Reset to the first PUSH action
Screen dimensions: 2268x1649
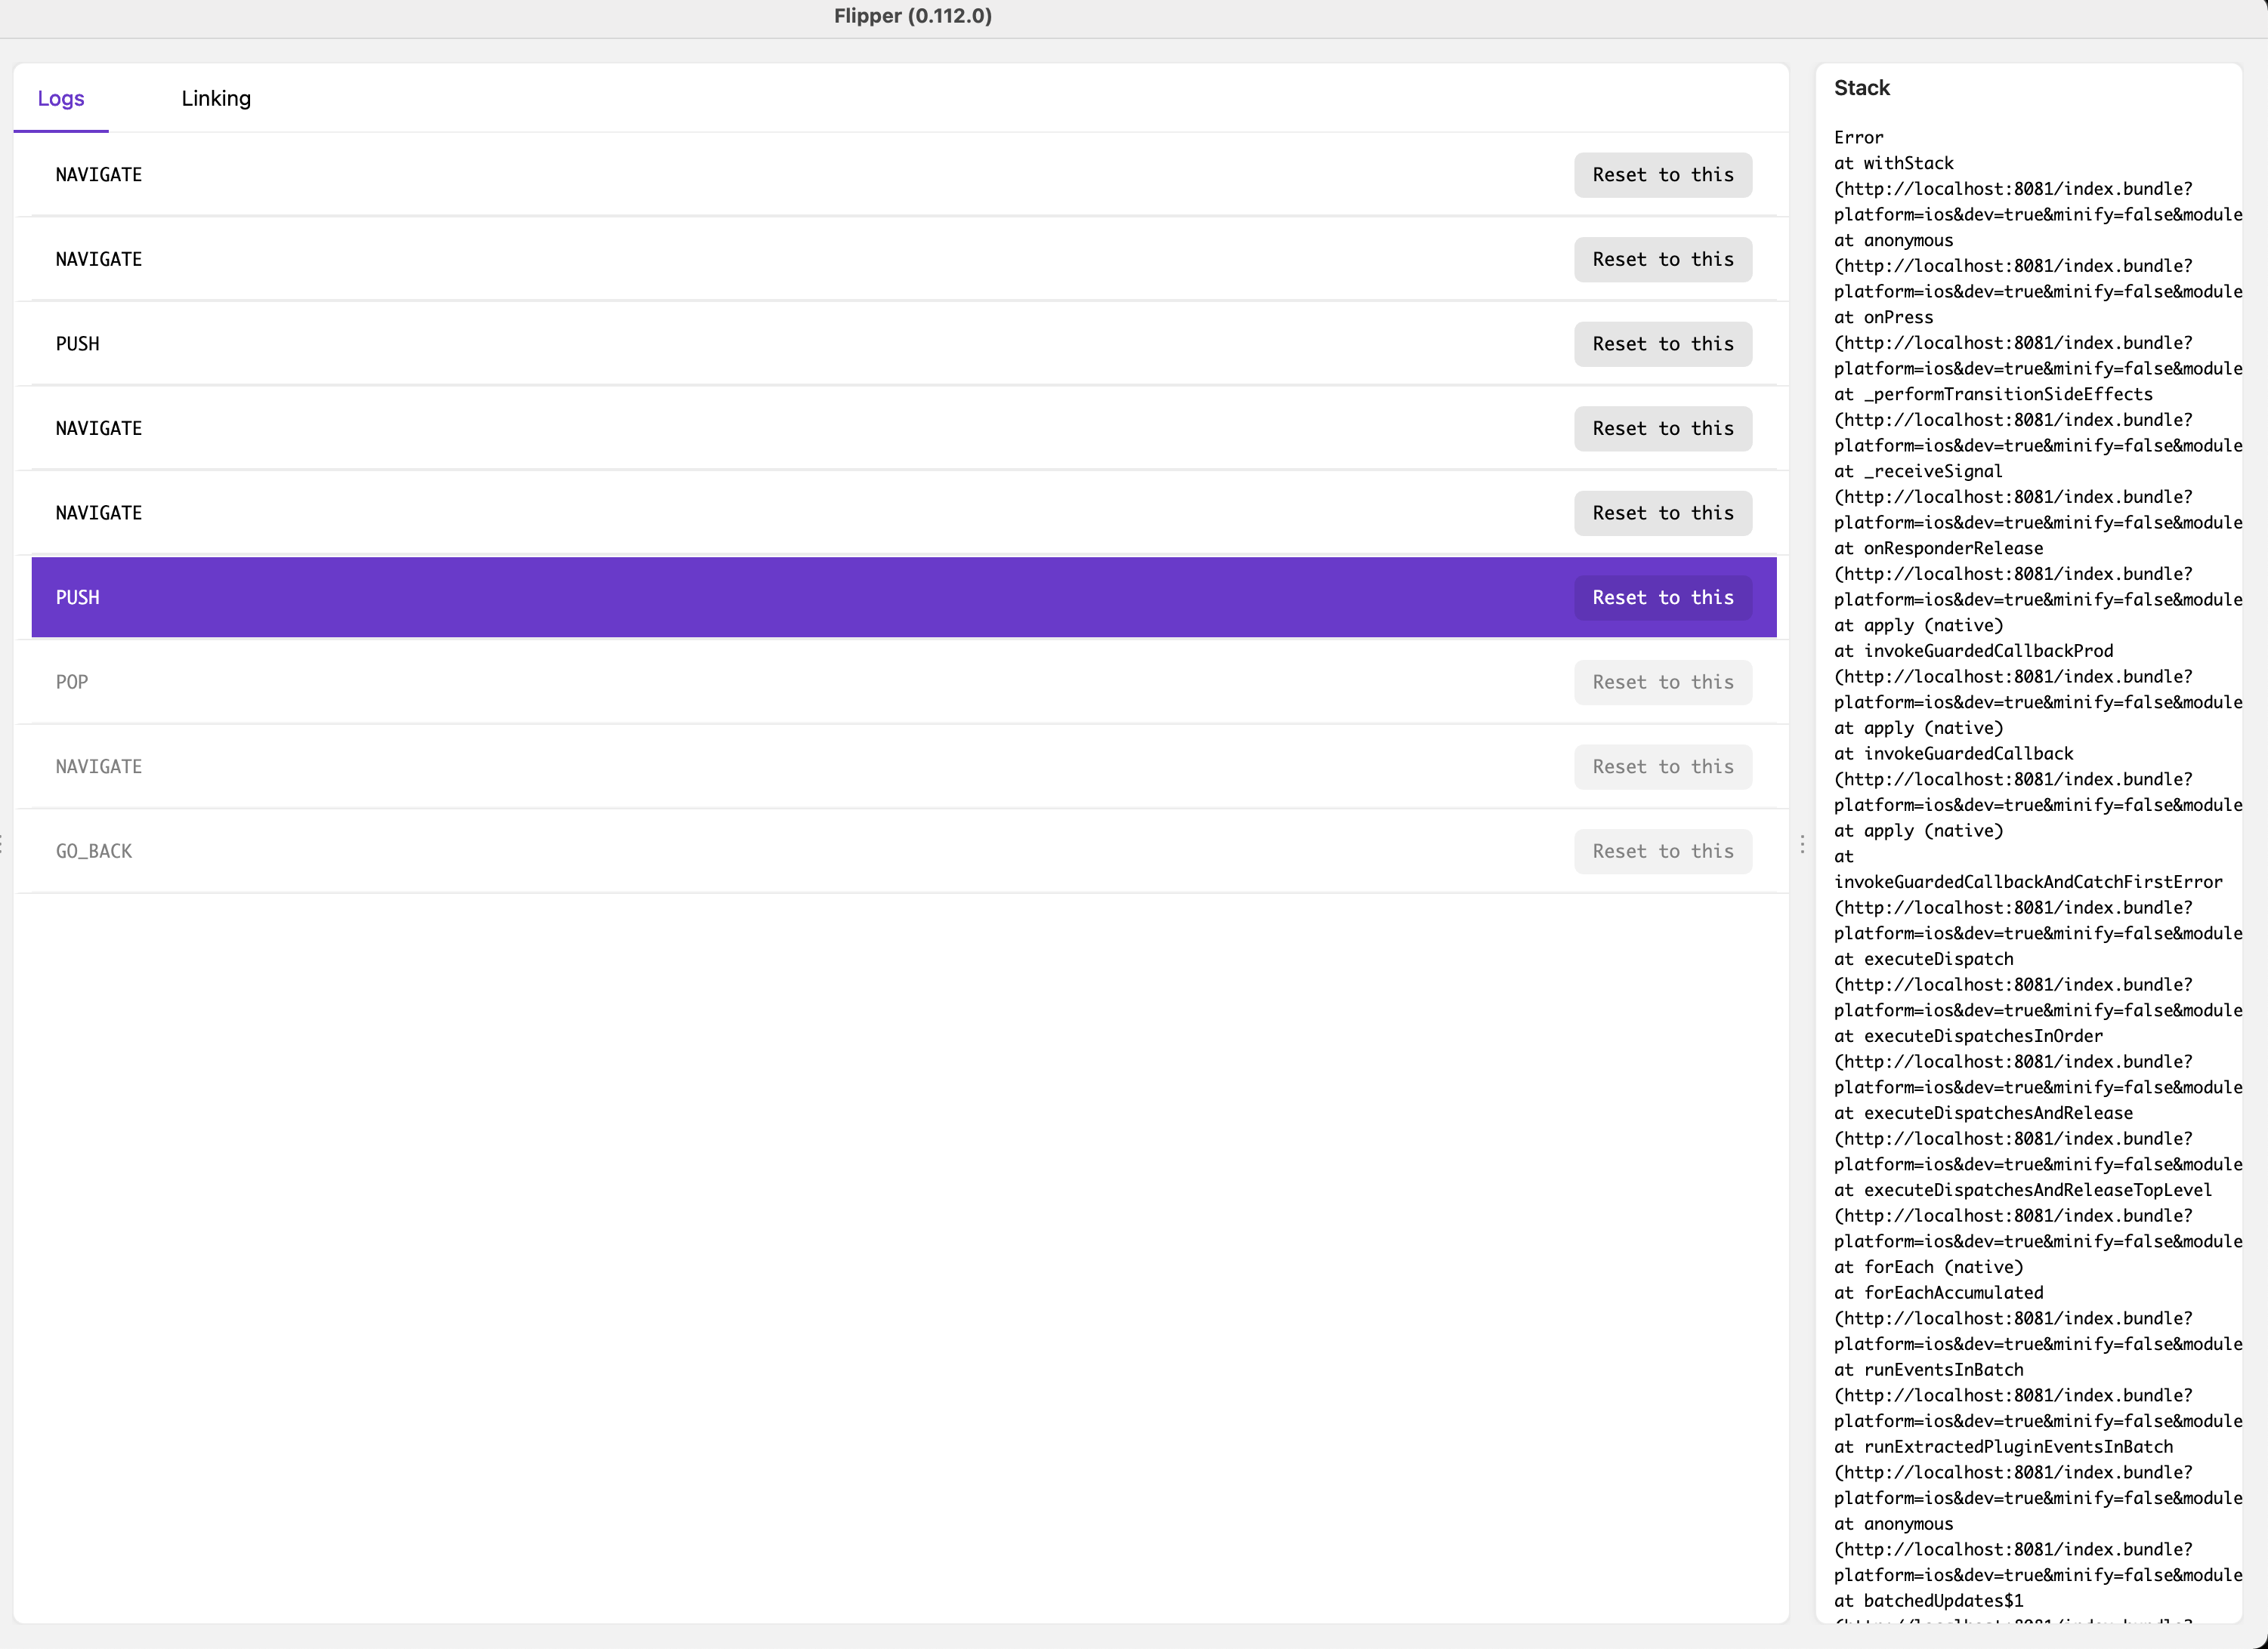(1662, 343)
